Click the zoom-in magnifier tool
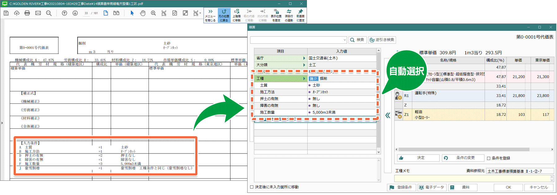This screenshot has height=195, width=557. coord(153,13)
